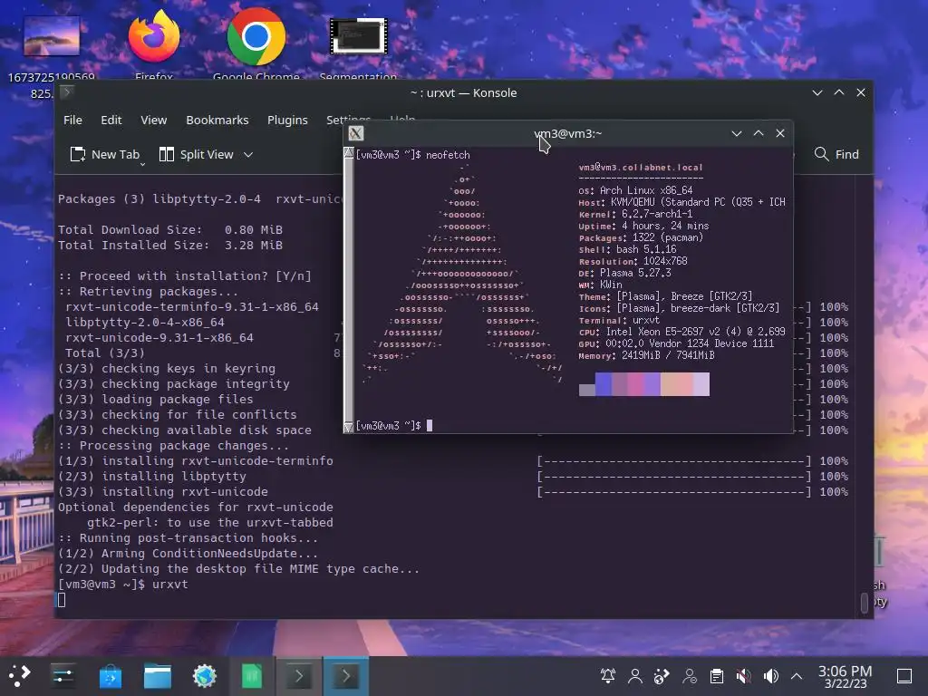Click '[vm3@vm3 ~]$ urxvt' command line

tap(123, 585)
